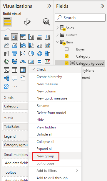Screen dimensions: 107x181
Task: Add a Decomposition tree visual
Action: [6, 78]
